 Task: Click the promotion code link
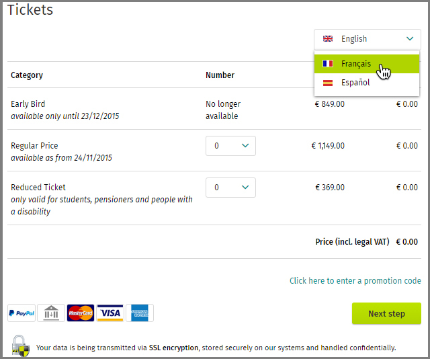click(x=355, y=281)
